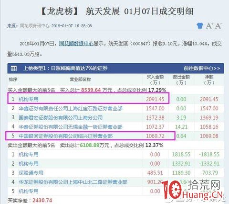Open 华泰证券股份有限公司无锡金融一街证券营业部 link

pyautogui.click(x=71, y=127)
